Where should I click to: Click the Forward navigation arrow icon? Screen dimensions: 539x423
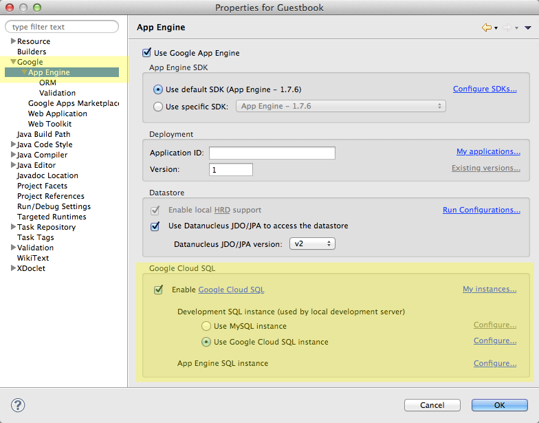(507, 28)
